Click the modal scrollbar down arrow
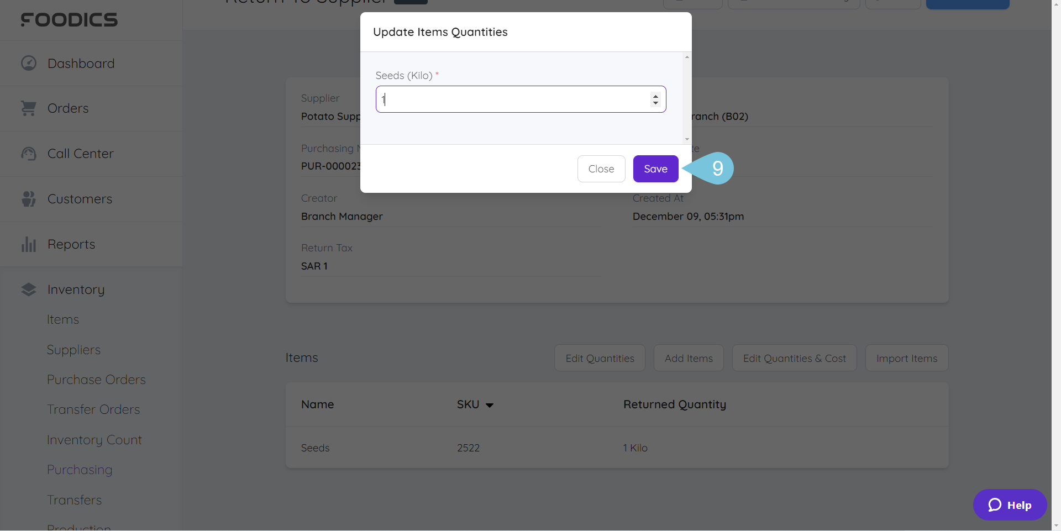 (686, 139)
